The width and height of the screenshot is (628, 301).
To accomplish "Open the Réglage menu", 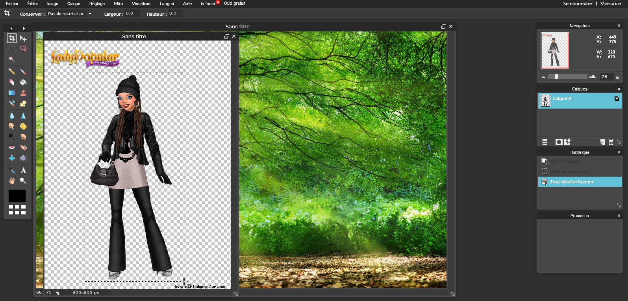I will point(97,4).
